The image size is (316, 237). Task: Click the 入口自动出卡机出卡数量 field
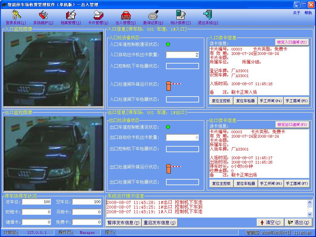point(182,55)
